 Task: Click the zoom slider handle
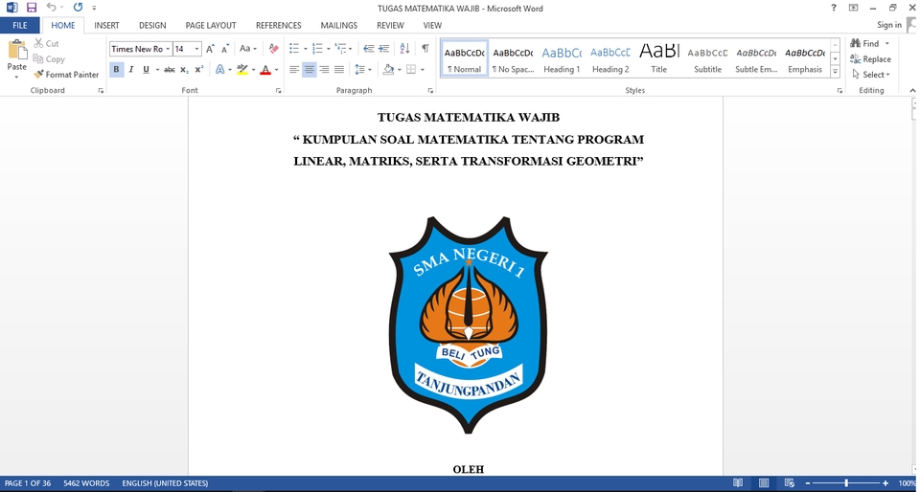[846, 483]
